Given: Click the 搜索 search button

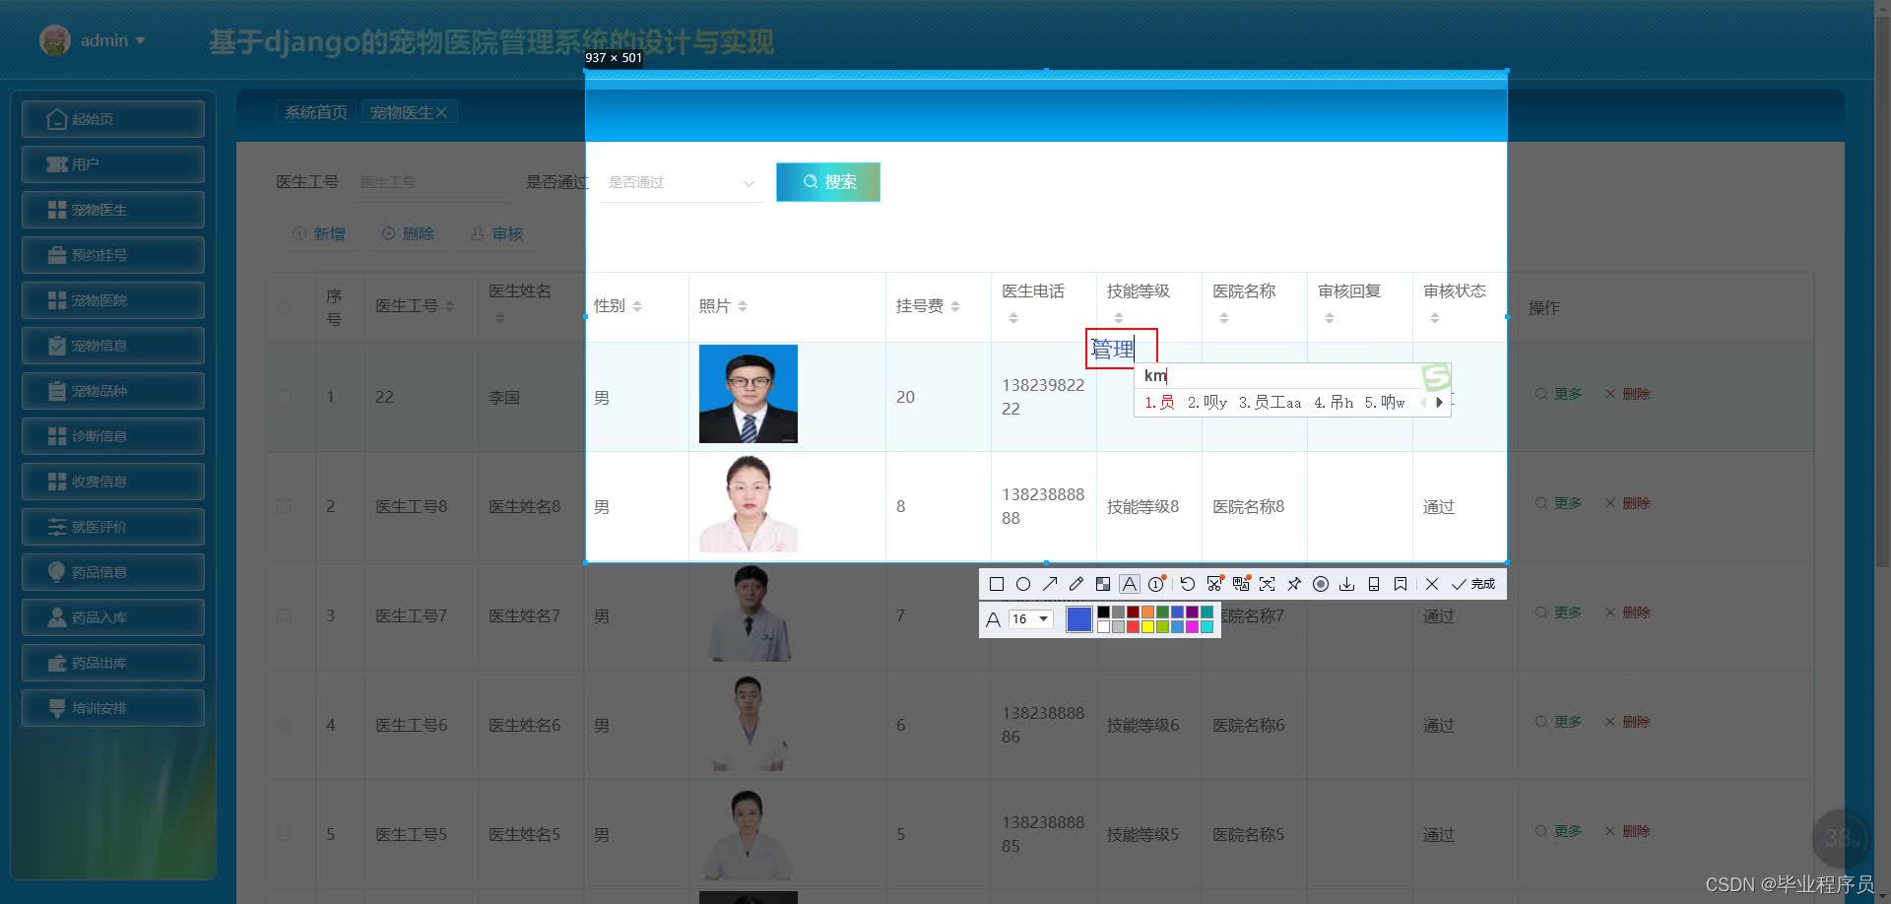Looking at the screenshot, I should coord(828,182).
